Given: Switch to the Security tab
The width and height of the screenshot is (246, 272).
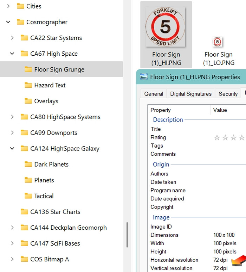Looking at the screenshot, I should [x=228, y=94].
